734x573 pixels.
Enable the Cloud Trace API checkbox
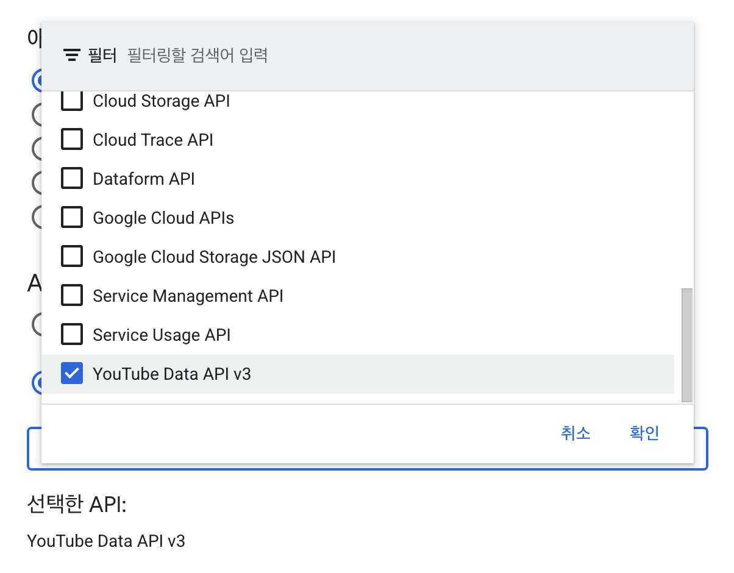tap(72, 140)
